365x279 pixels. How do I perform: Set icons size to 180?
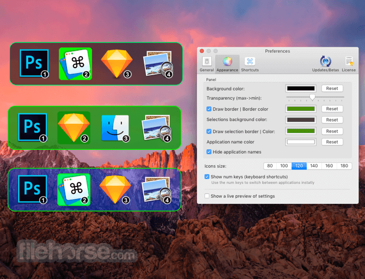point(344,166)
